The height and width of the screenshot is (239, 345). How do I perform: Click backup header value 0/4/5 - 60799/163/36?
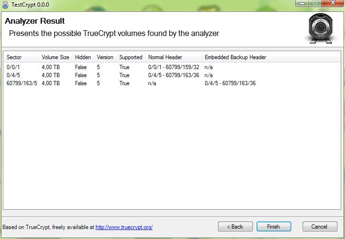click(x=230, y=83)
